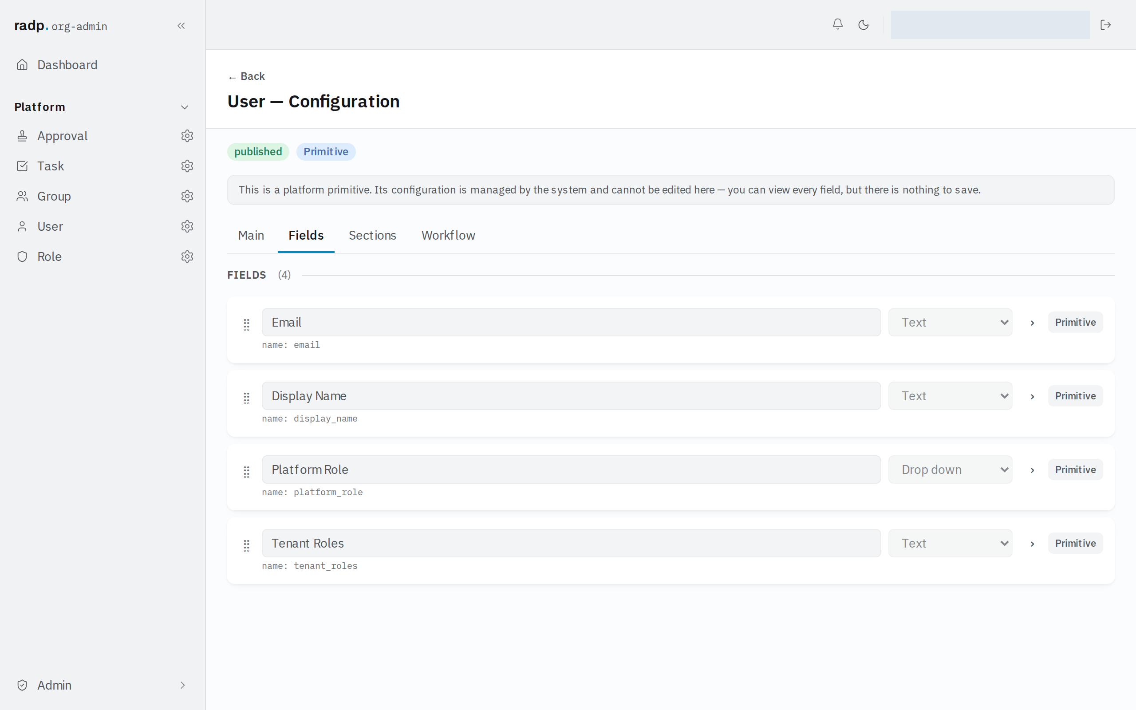1136x710 pixels.
Task: Click the Primitive badge on Tenant Roles row
Action: click(1075, 543)
